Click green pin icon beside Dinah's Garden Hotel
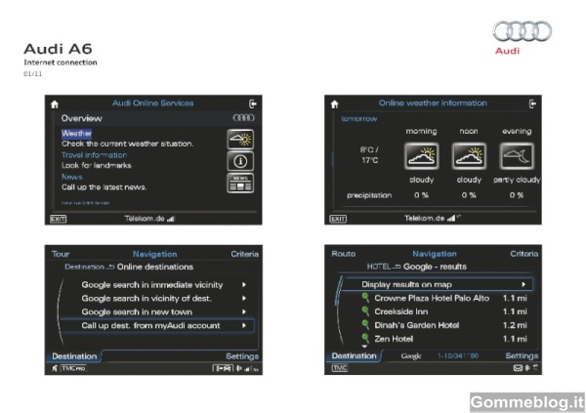The width and height of the screenshot is (586, 413). [365, 325]
